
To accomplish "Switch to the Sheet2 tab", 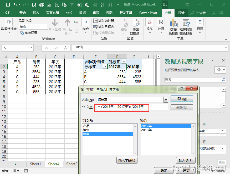I will click(x=72, y=164).
